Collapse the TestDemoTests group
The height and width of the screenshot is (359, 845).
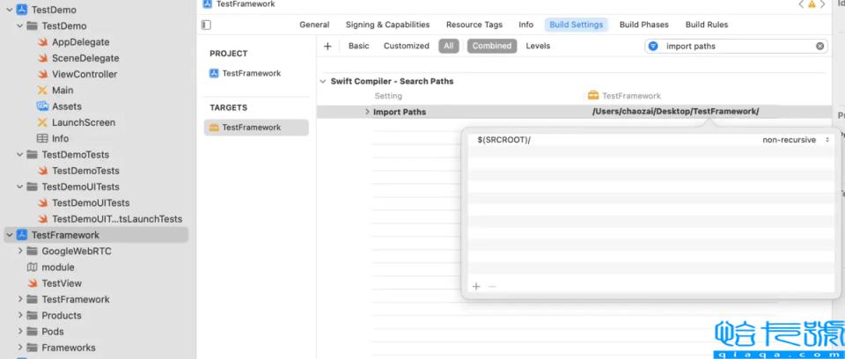click(x=20, y=155)
